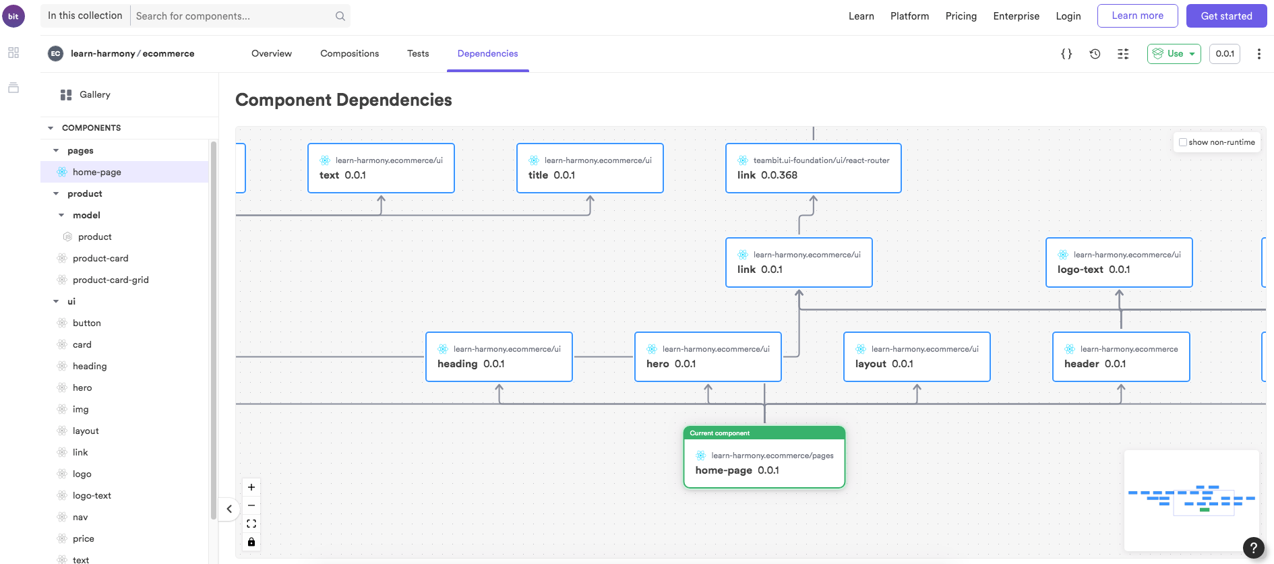Screen dimensions: 1274x564
Task: Click the React icon on the logo-text node
Action: [x=1063, y=255]
